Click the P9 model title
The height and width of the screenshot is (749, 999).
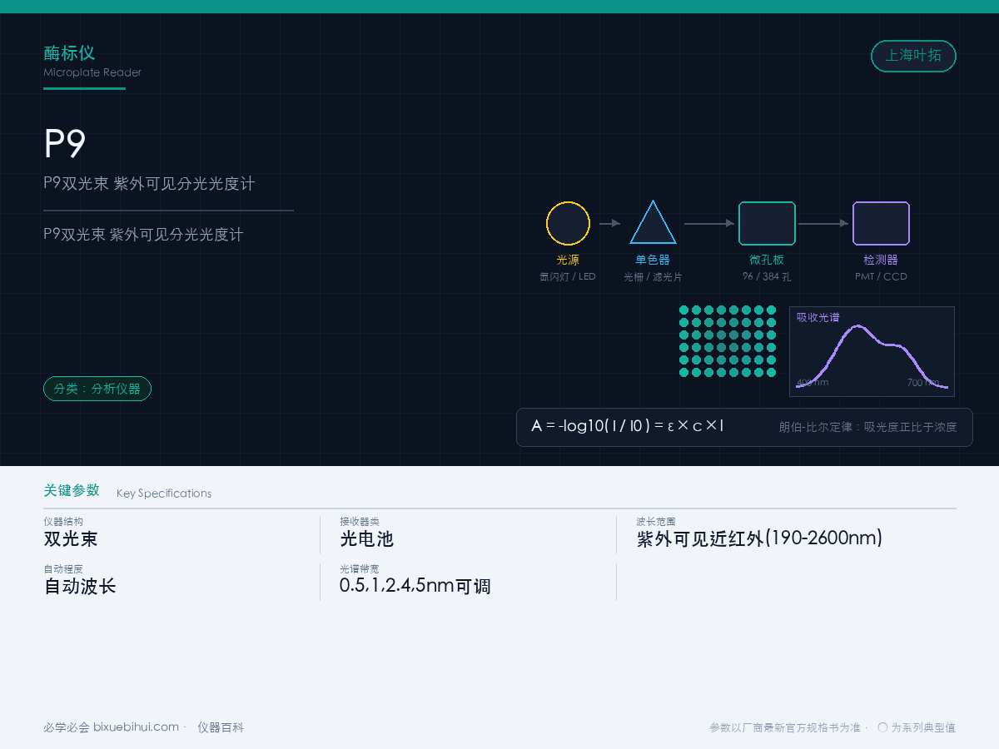[x=65, y=144]
